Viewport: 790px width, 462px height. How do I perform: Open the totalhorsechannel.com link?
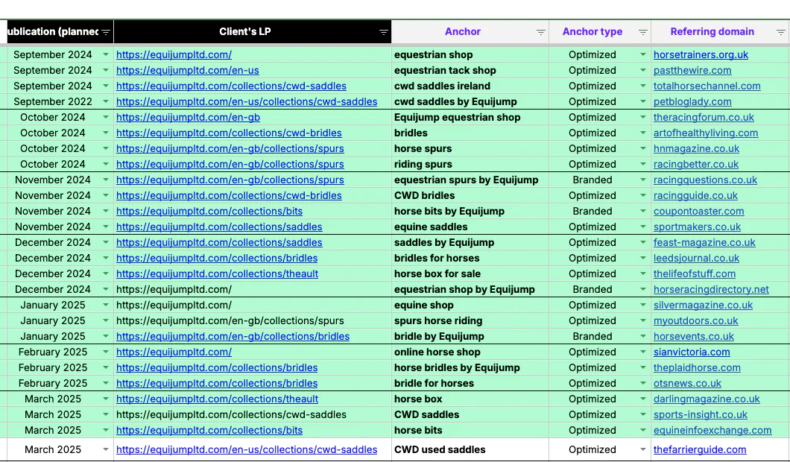click(x=707, y=86)
